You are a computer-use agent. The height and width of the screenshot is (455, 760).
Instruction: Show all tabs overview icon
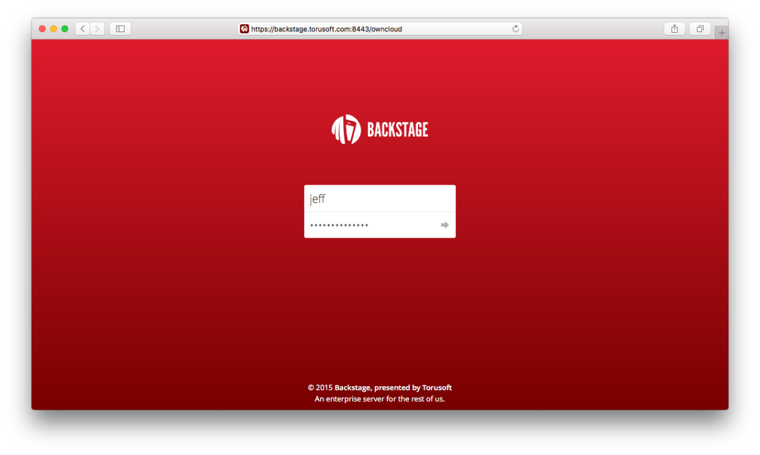click(x=700, y=29)
